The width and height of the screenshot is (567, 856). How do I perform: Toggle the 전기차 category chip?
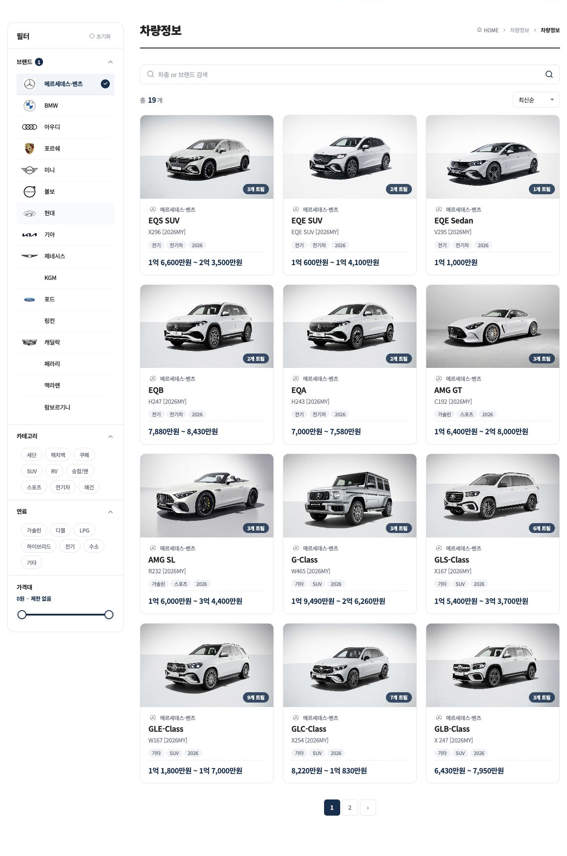pyautogui.click(x=63, y=487)
